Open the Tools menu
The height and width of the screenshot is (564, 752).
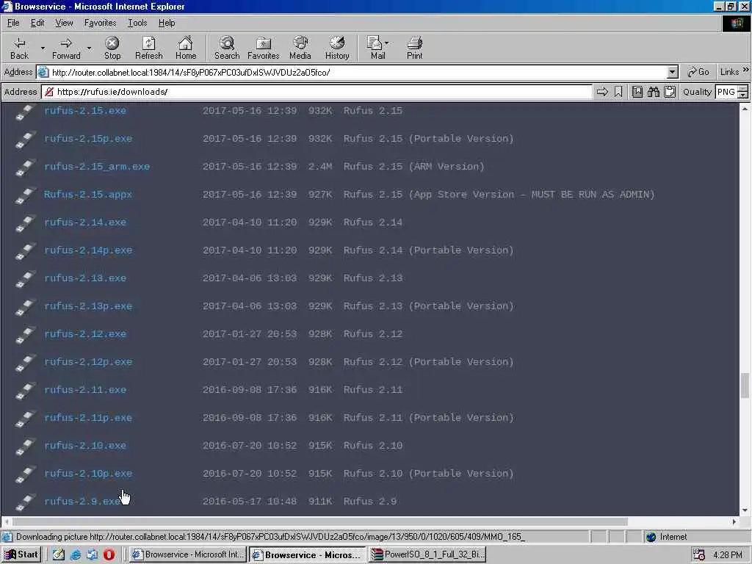point(137,23)
